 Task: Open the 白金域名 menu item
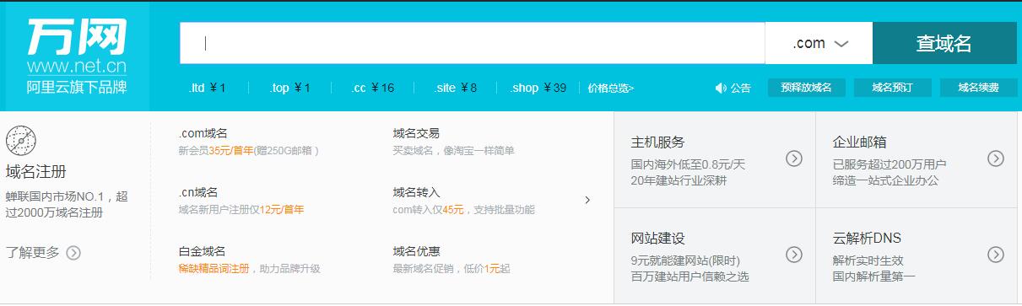[202, 251]
